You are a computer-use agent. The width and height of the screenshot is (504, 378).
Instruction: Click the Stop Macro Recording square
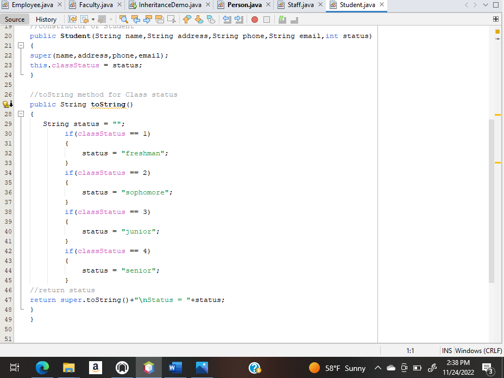267,20
